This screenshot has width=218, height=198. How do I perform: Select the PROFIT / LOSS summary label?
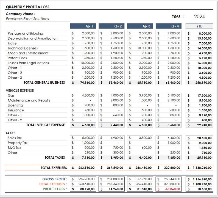[55, 189]
